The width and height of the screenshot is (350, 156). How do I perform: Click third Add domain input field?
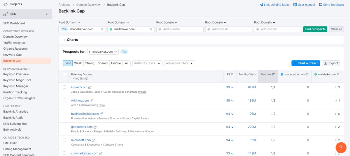180,29
